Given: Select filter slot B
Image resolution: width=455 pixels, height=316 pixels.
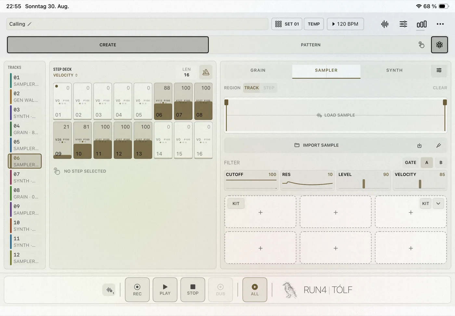Looking at the screenshot, I should tap(441, 162).
